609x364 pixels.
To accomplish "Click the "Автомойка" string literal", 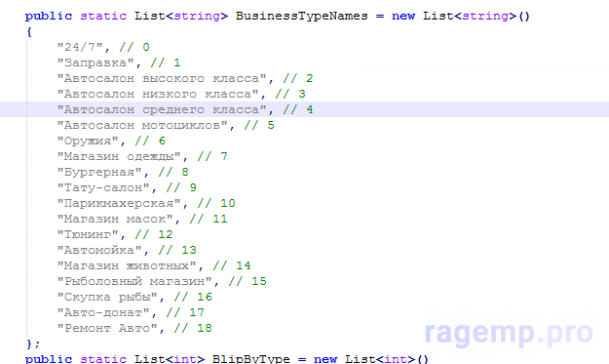I will [x=99, y=250].
